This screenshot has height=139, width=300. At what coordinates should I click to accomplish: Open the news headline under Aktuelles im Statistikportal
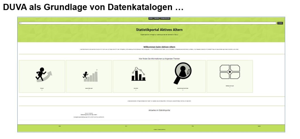89,115
